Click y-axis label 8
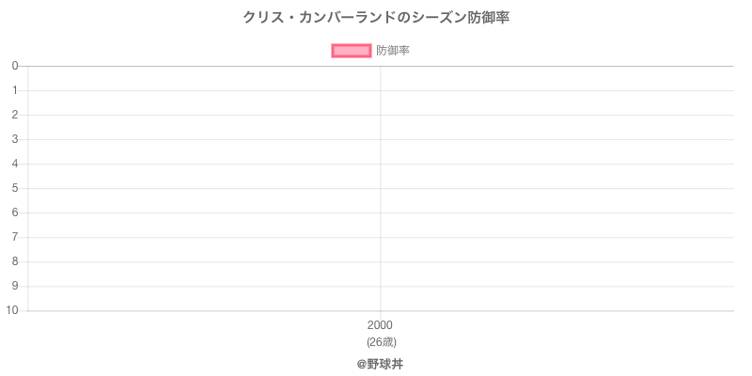The width and height of the screenshot is (752, 376). [15, 261]
